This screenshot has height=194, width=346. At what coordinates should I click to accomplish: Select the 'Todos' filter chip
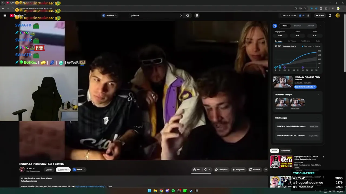pos(274,151)
